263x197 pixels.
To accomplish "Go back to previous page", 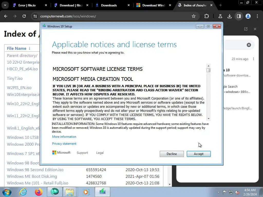I will (6, 16).
